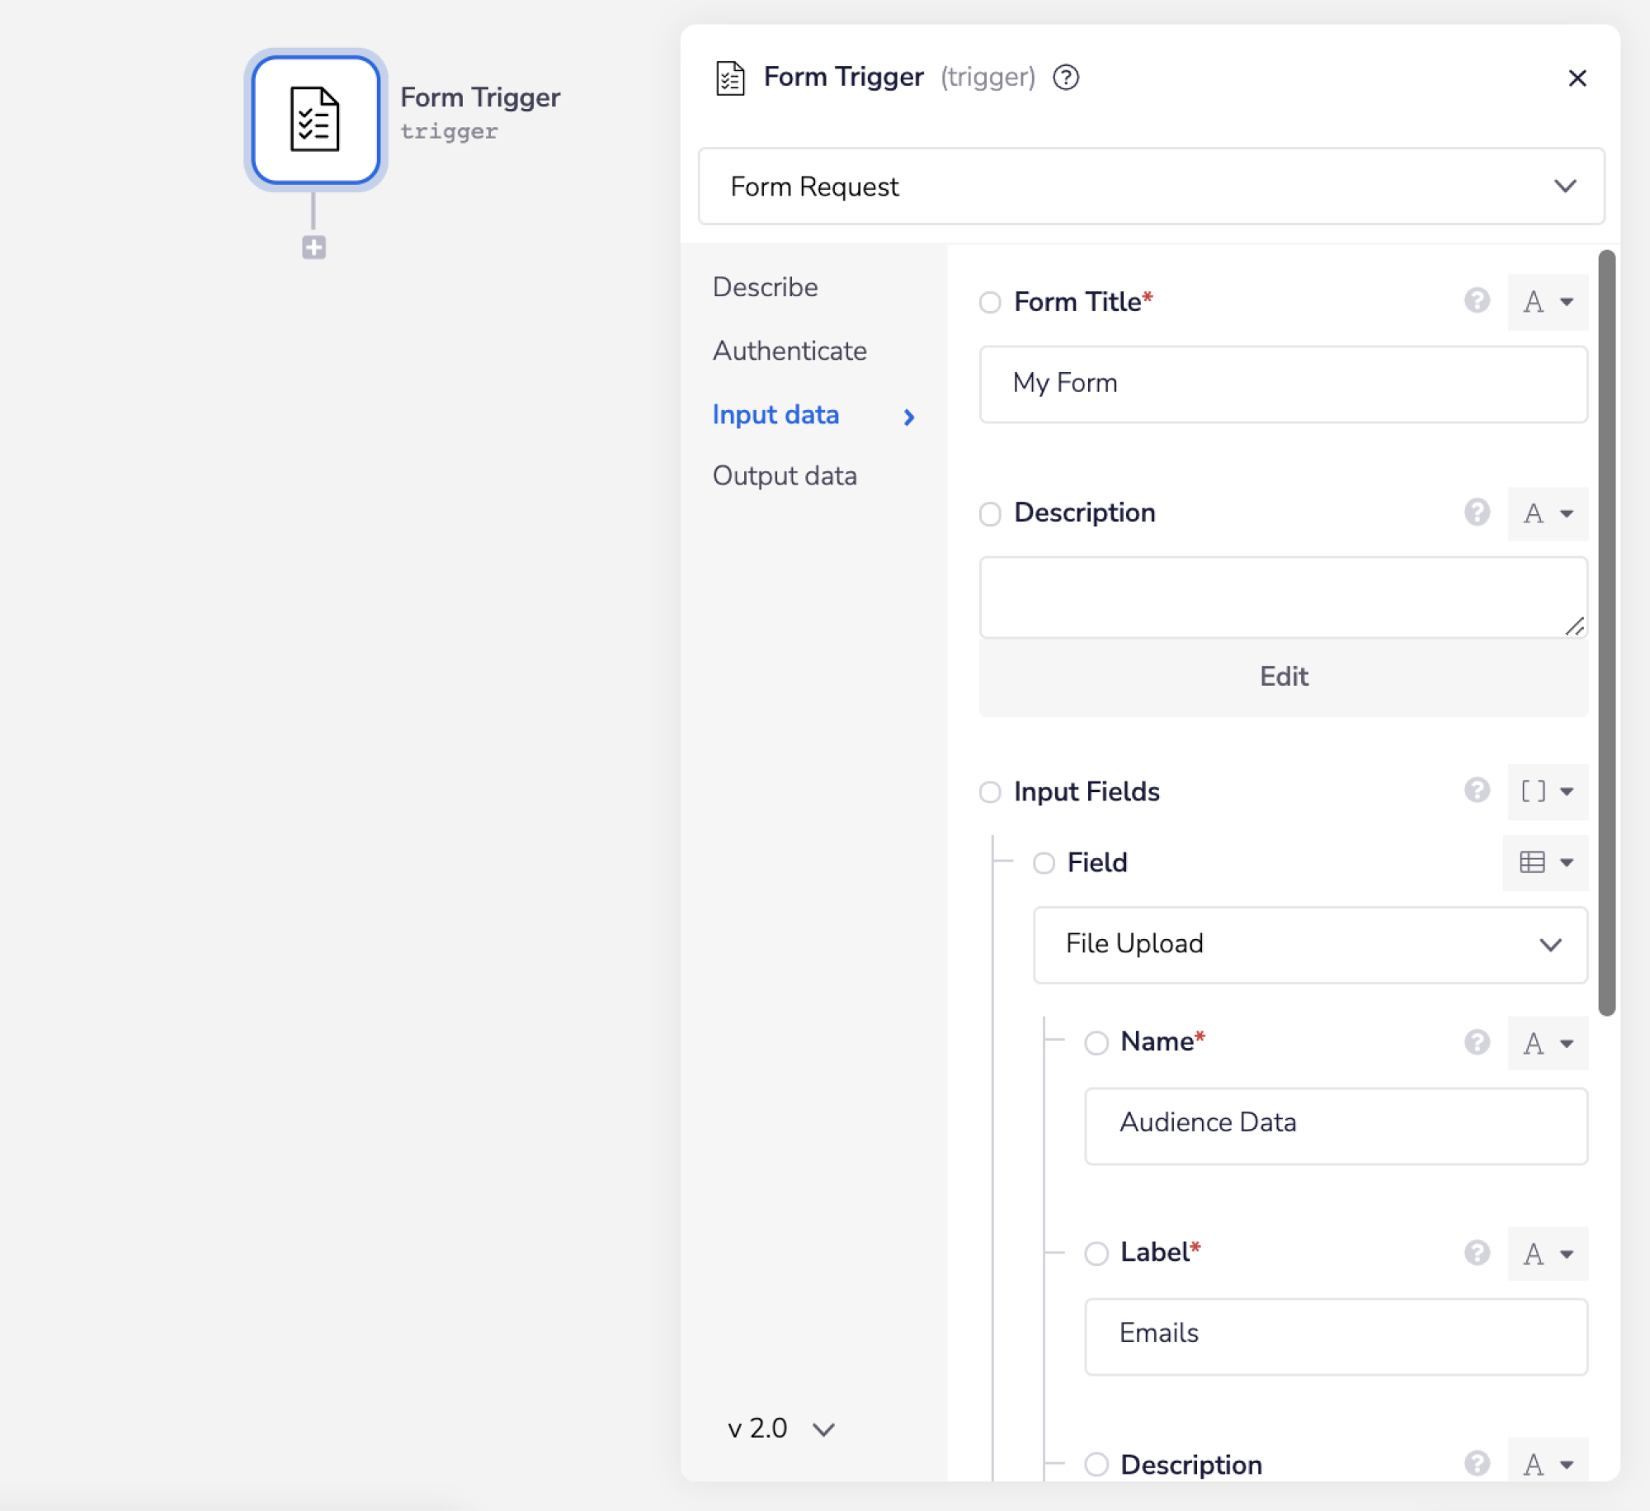Click the Form Trigger node icon on canvas
This screenshot has width=1650, height=1511.
[x=315, y=120]
